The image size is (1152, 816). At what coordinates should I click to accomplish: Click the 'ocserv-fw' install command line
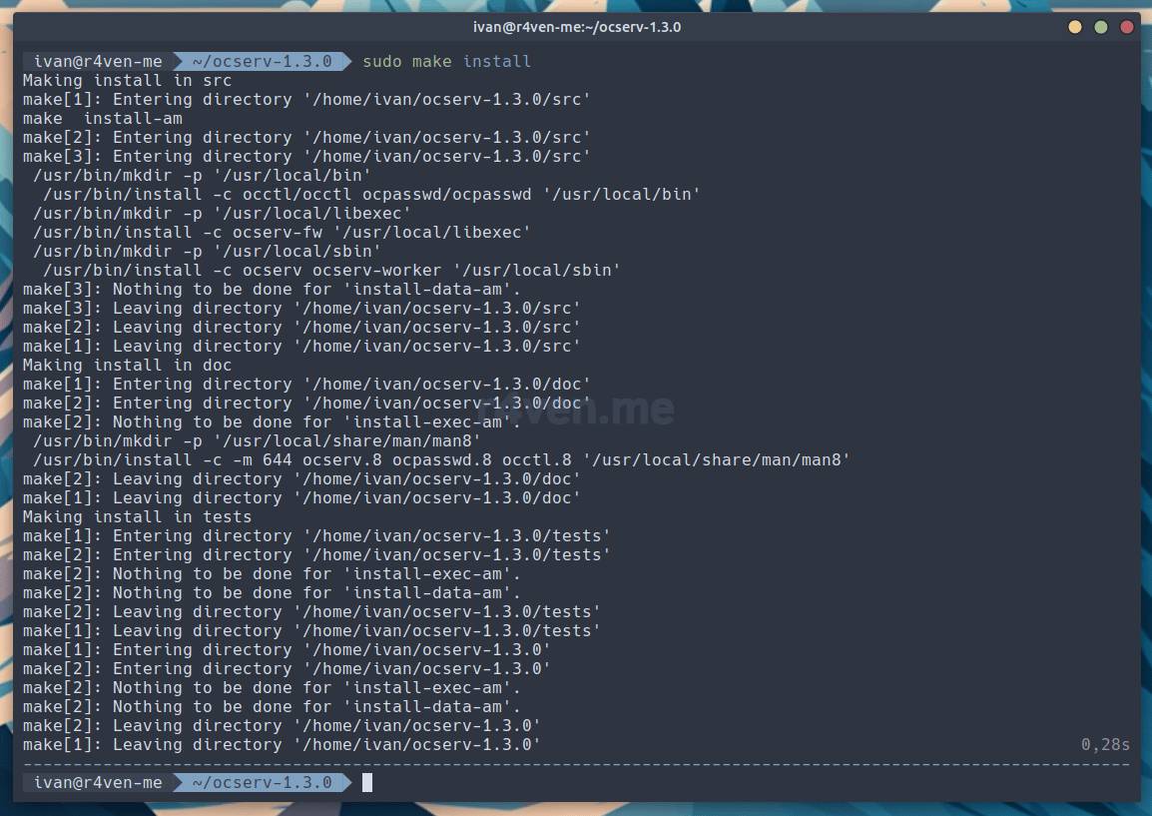tap(282, 233)
